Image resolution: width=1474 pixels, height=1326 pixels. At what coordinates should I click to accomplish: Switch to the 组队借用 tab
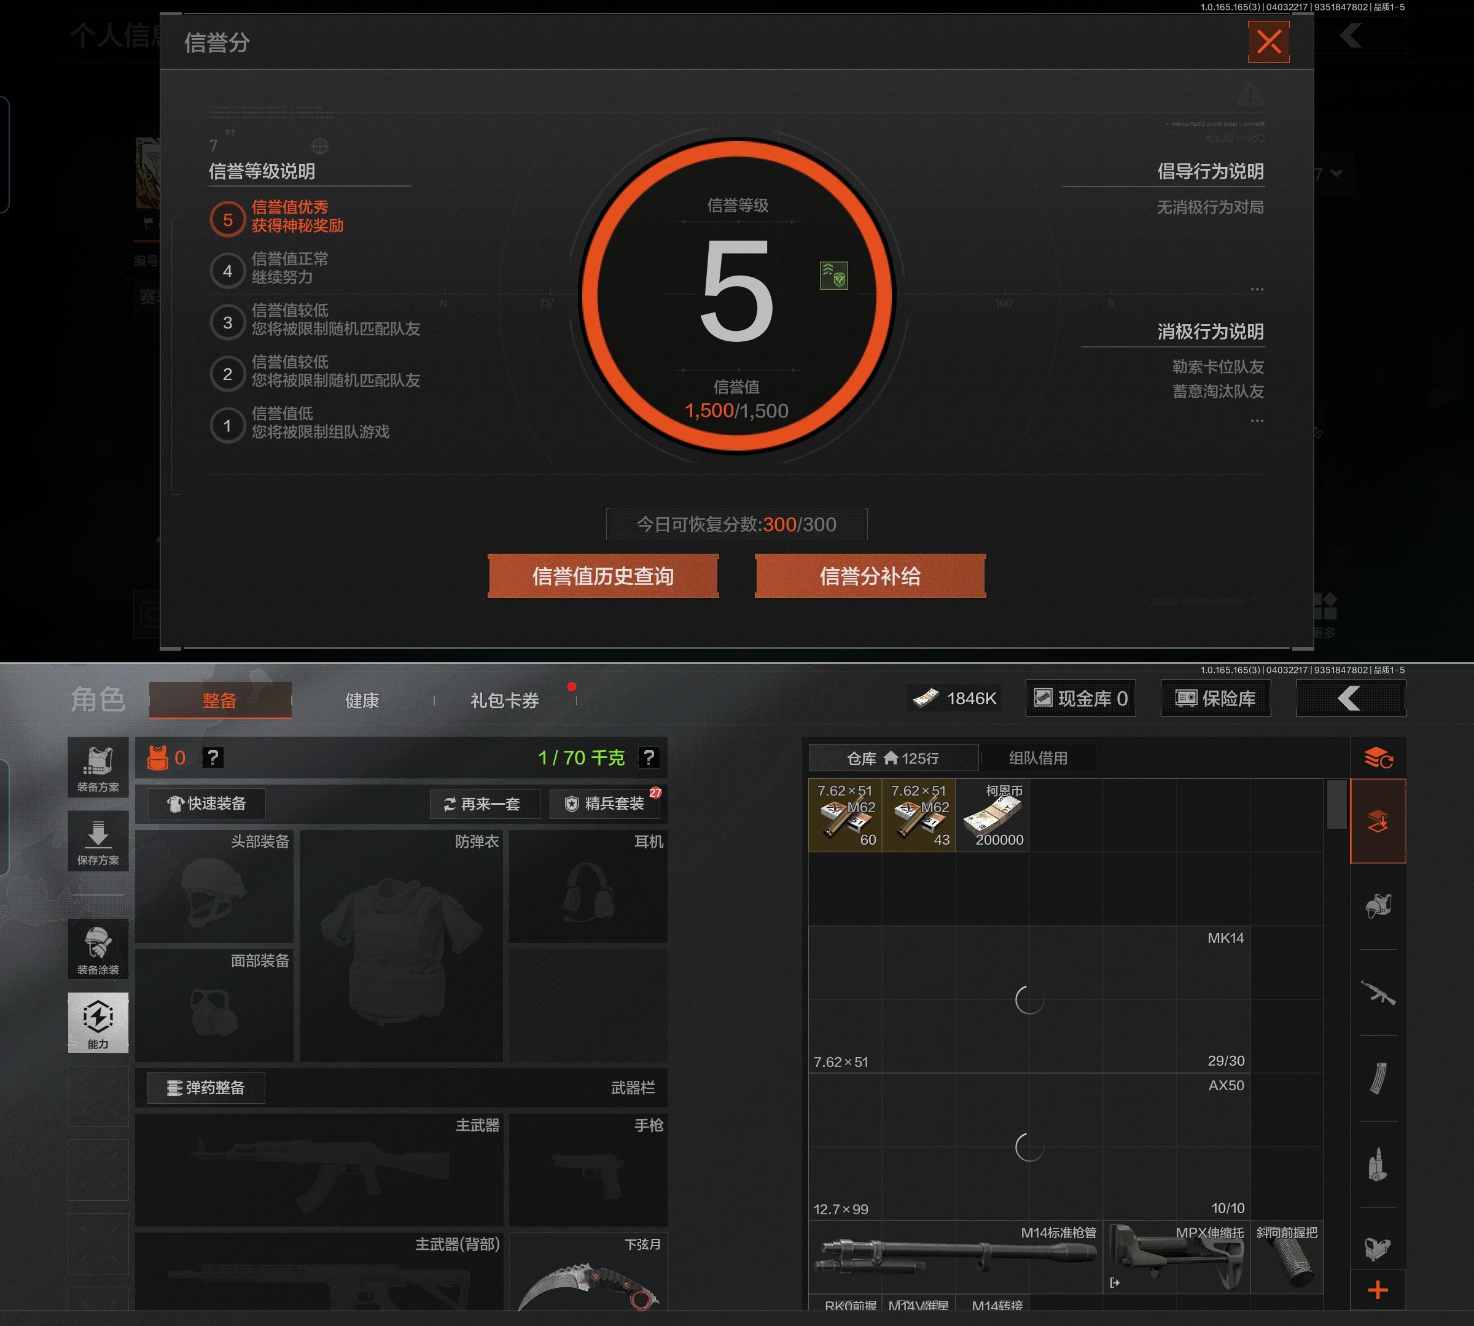(1037, 758)
